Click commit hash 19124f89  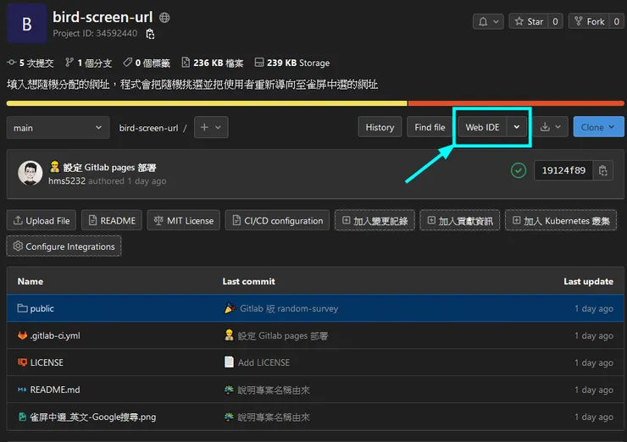563,171
